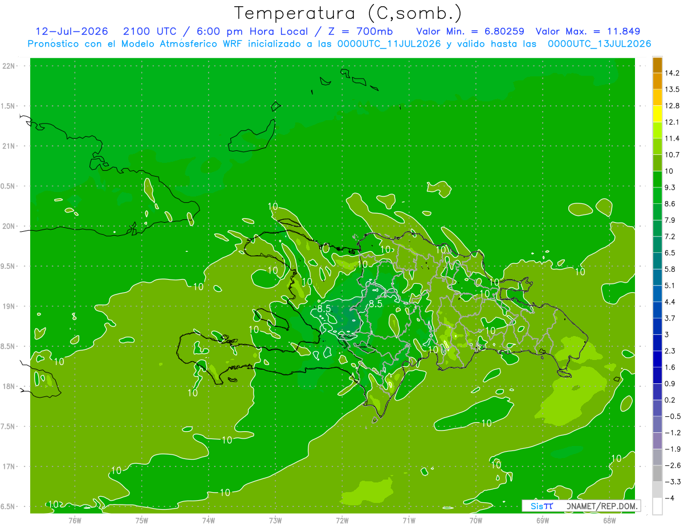Click the "10.7" legend value
Image resolution: width=684 pixels, height=528 pixels.
click(672, 154)
